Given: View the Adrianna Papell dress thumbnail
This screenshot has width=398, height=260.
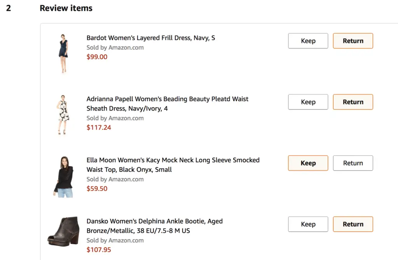Looking at the screenshot, I should pyautogui.click(x=63, y=114).
